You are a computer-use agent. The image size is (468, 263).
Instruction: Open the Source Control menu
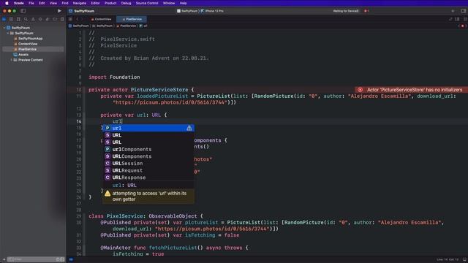(147, 3)
